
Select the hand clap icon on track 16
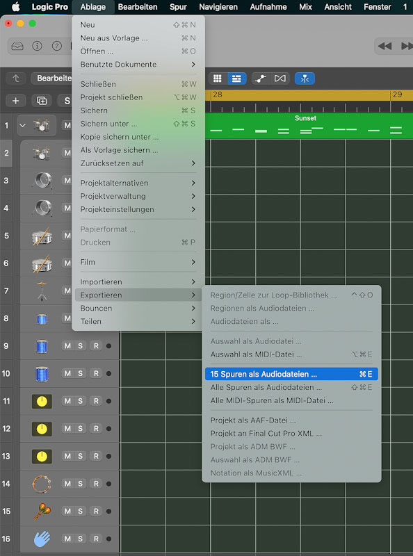pos(42,539)
